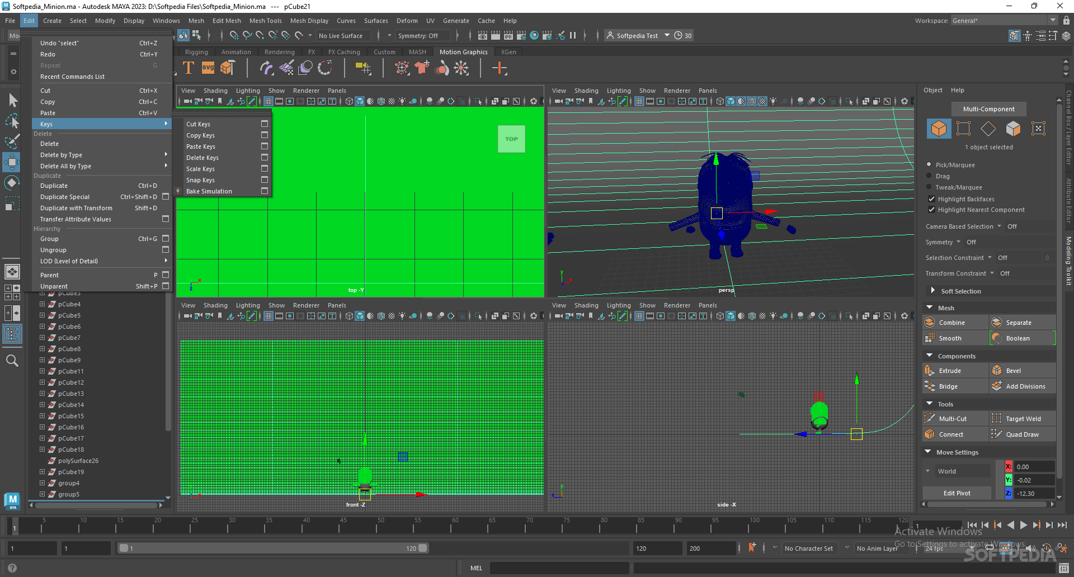Click the outliner horizontal scrollbar
Viewport: 1074px width, 577px height.
click(97, 505)
